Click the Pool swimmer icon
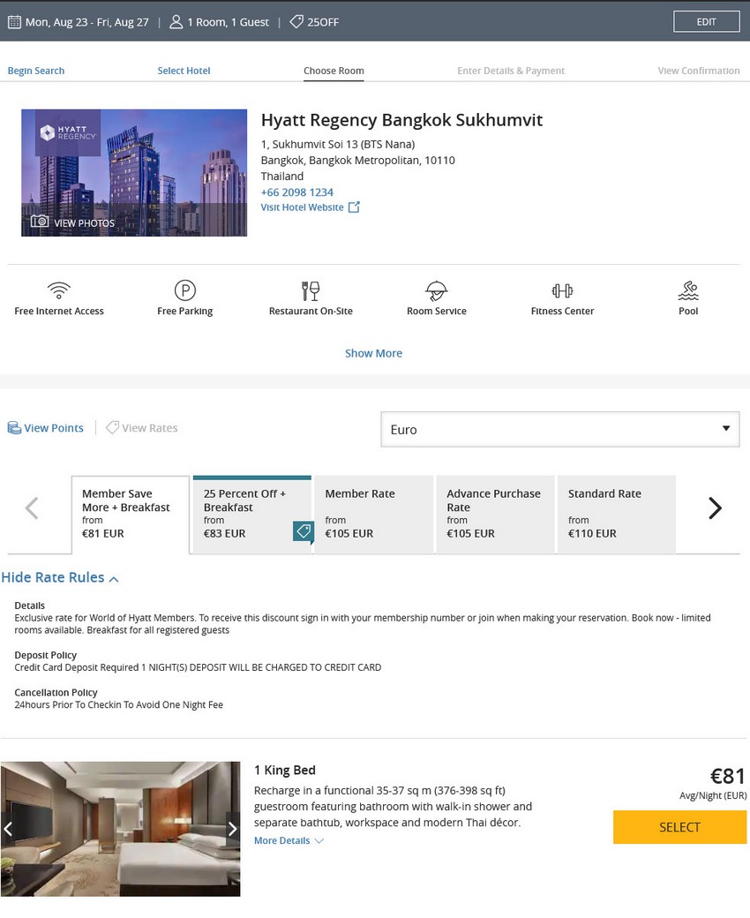This screenshot has width=750, height=918. (688, 290)
